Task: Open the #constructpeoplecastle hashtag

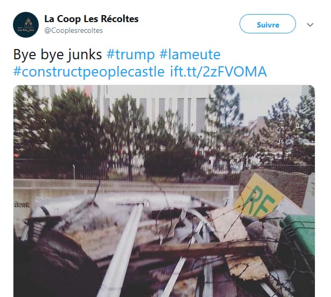Action: coord(89,72)
